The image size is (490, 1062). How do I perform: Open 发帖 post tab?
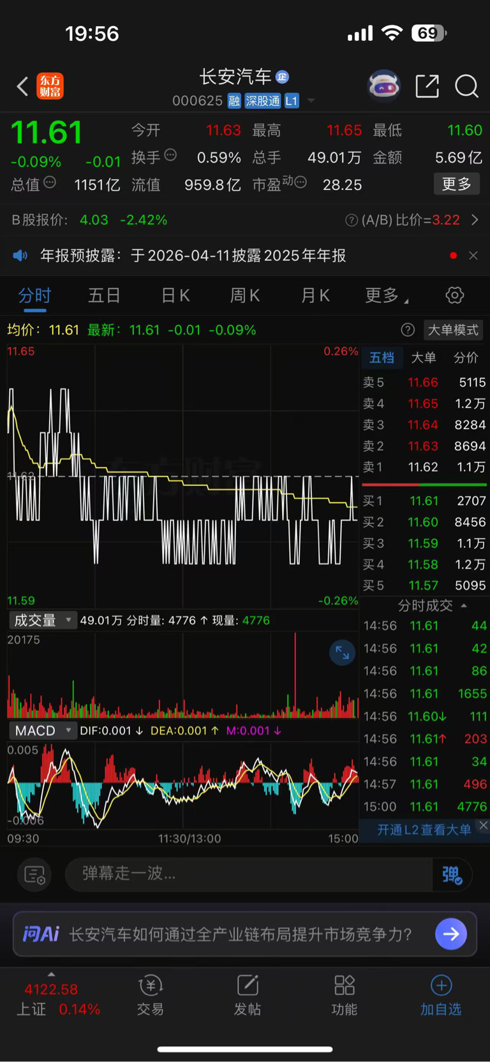[x=248, y=996]
